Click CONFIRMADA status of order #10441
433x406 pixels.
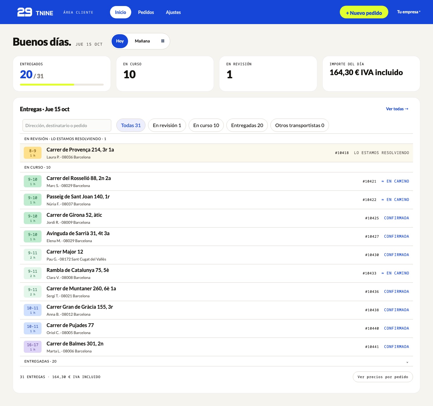coord(397,347)
